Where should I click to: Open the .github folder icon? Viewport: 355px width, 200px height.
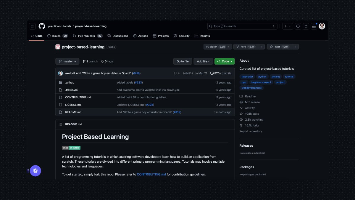tap(60, 82)
